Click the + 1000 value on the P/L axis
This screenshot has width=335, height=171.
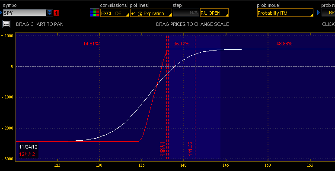coord(7,36)
